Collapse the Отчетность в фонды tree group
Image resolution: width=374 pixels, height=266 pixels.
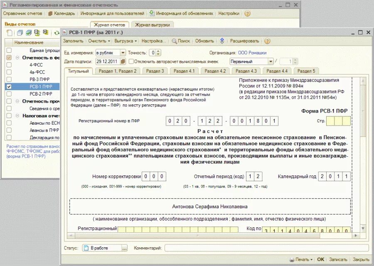click(17, 58)
